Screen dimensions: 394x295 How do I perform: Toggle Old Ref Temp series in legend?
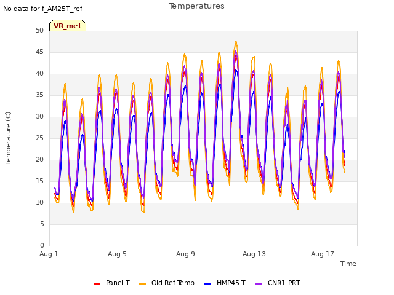point(167,283)
